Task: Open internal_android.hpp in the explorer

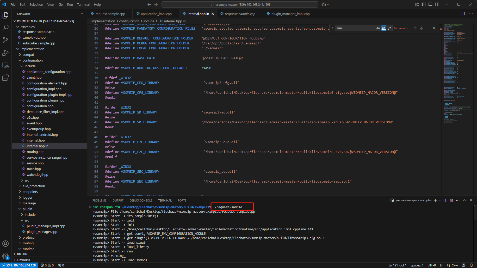Action: (42, 135)
